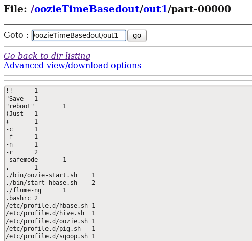Select the '+' row in output
The width and height of the screenshot is (252, 241).
pyautogui.click(x=22, y=122)
